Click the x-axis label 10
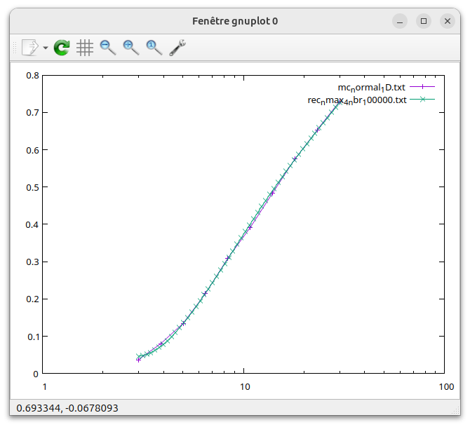 tap(245, 387)
